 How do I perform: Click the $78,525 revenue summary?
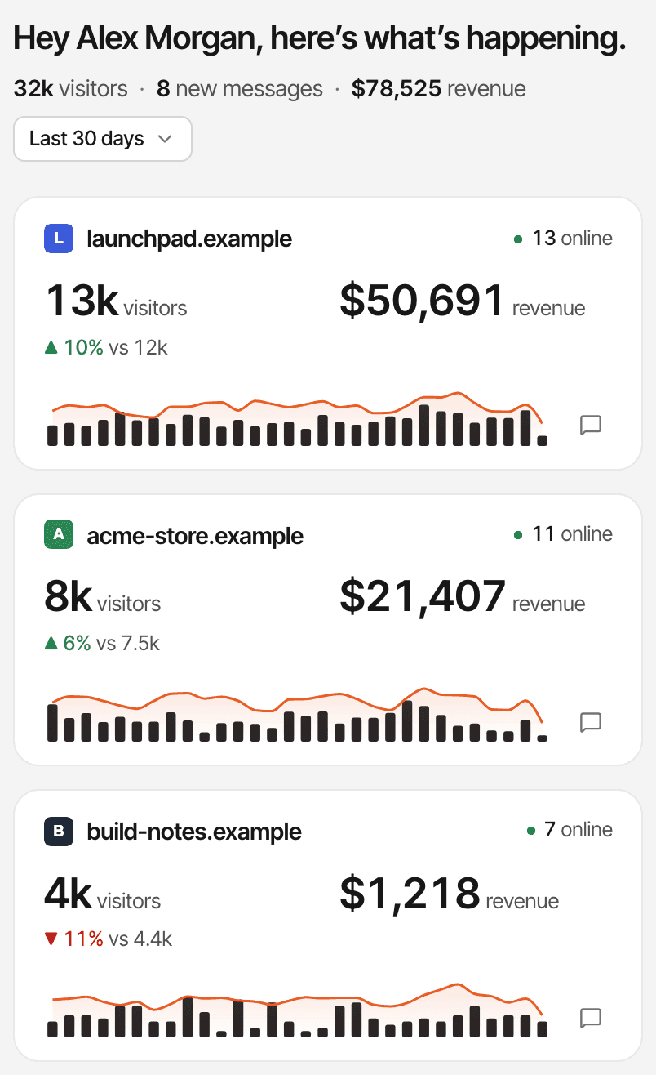pyautogui.click(x=439, y=88)
